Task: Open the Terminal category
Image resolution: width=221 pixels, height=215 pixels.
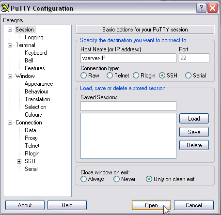Action: 25,45
